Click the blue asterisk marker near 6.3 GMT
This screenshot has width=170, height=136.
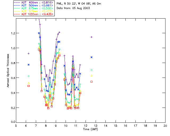28,65
